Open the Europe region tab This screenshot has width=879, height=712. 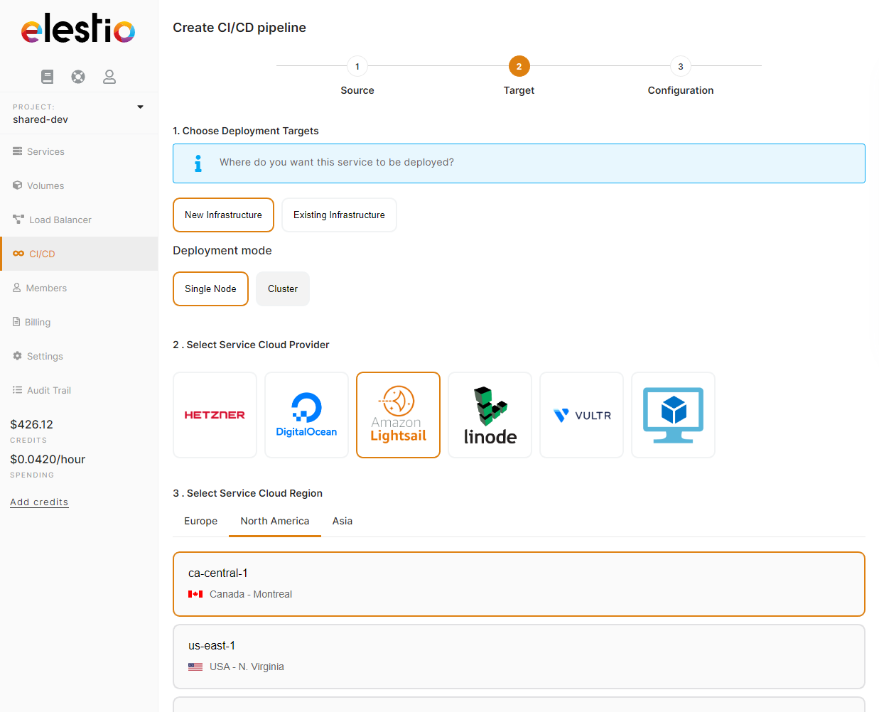(200, 521)
